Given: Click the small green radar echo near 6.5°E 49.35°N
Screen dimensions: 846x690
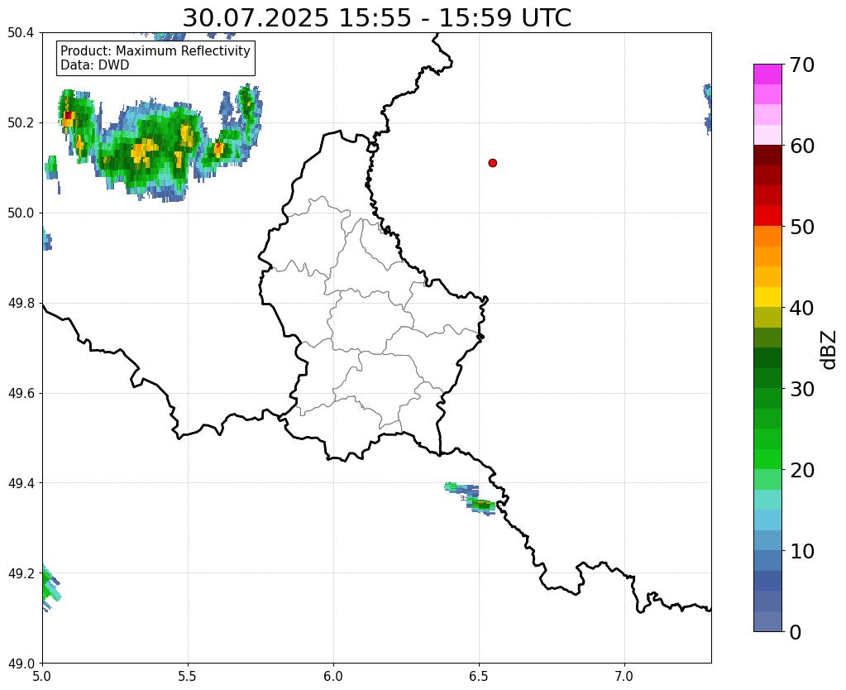Looking at the screenshot, I should [x=480, y=505].
